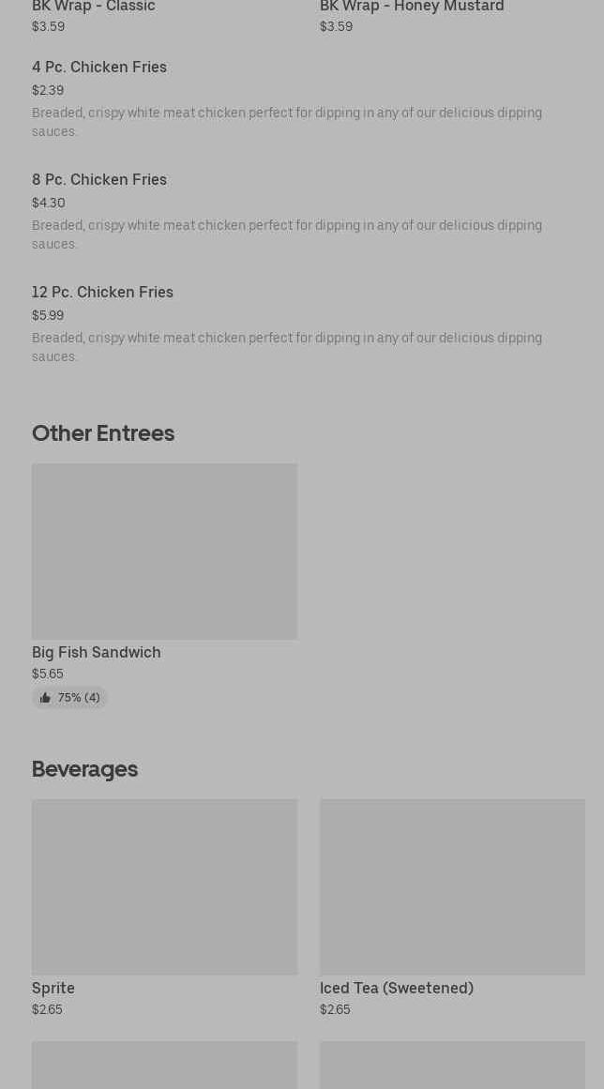Viewport: 604px width, 1089px height.
Task: Click the Big Fish Sandwich name
Action: (x=96, y=652)
